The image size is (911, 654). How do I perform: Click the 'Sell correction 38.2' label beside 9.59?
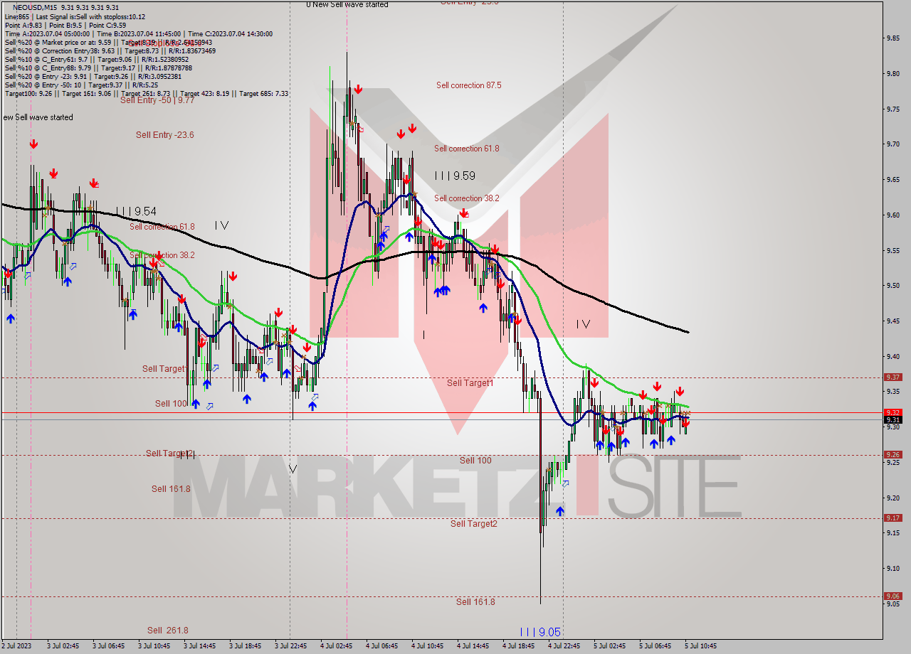tap(467, 199)
